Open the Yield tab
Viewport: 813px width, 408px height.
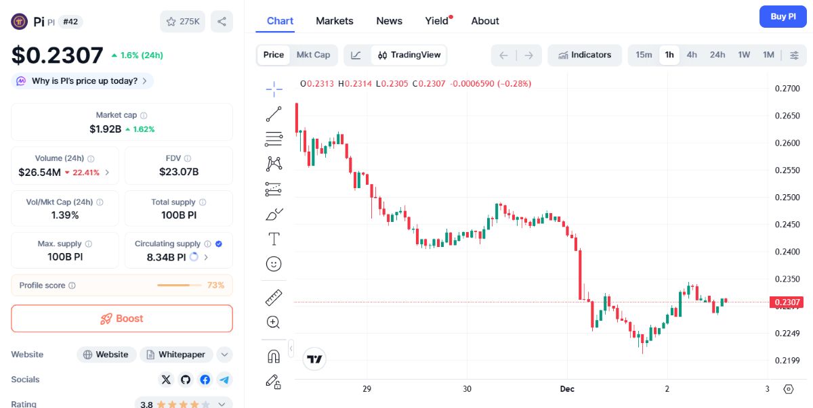[x=438, y=21]
